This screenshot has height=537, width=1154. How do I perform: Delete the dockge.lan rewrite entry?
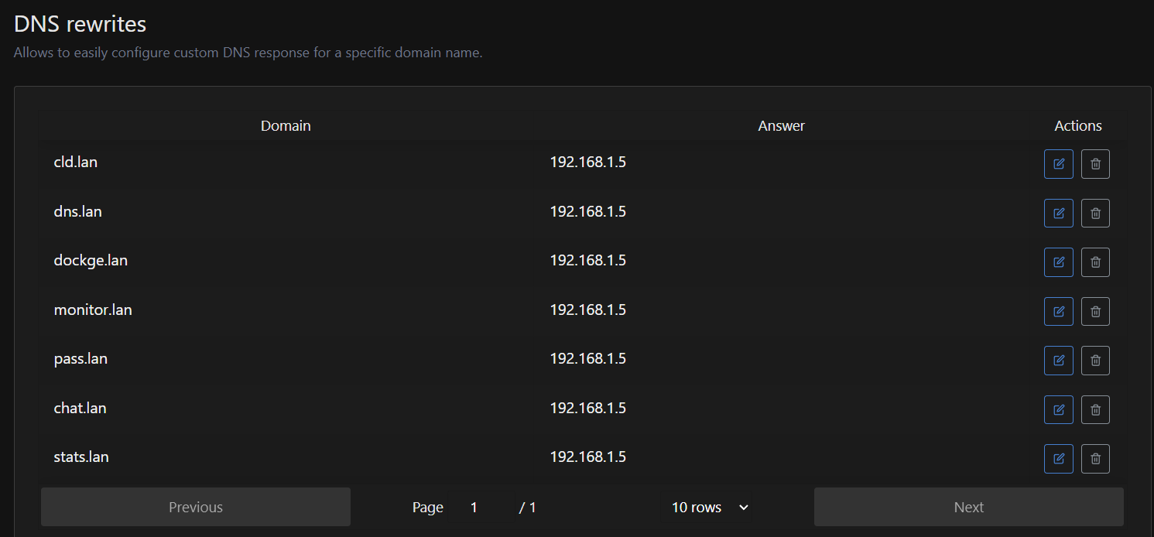tap(1095, 262)
